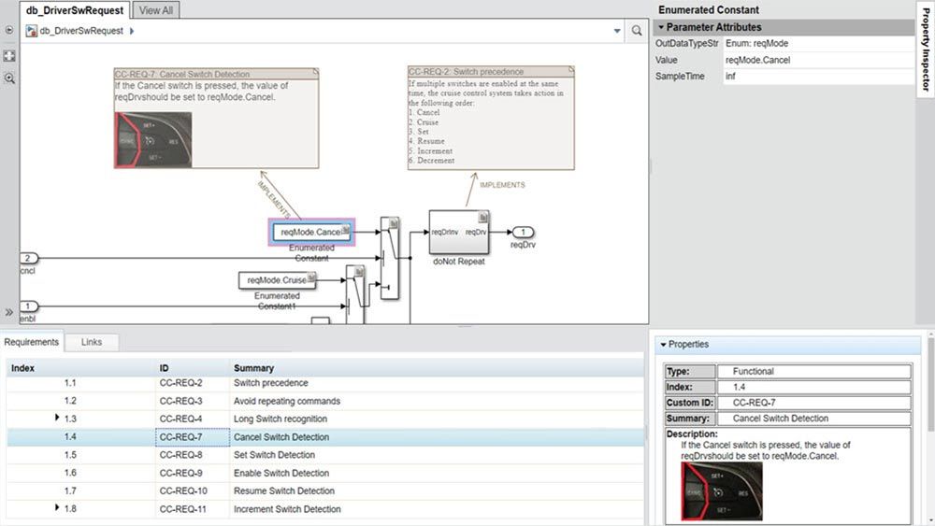Expand requirement 1.8 Increment Switch Detection
This screenshot has width=935, height=526.
58,508
